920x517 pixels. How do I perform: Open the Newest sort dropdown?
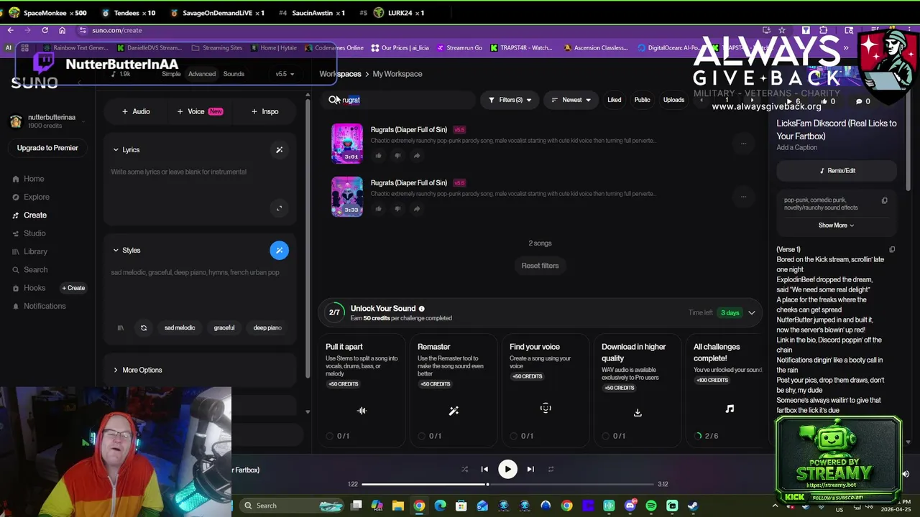571,100
